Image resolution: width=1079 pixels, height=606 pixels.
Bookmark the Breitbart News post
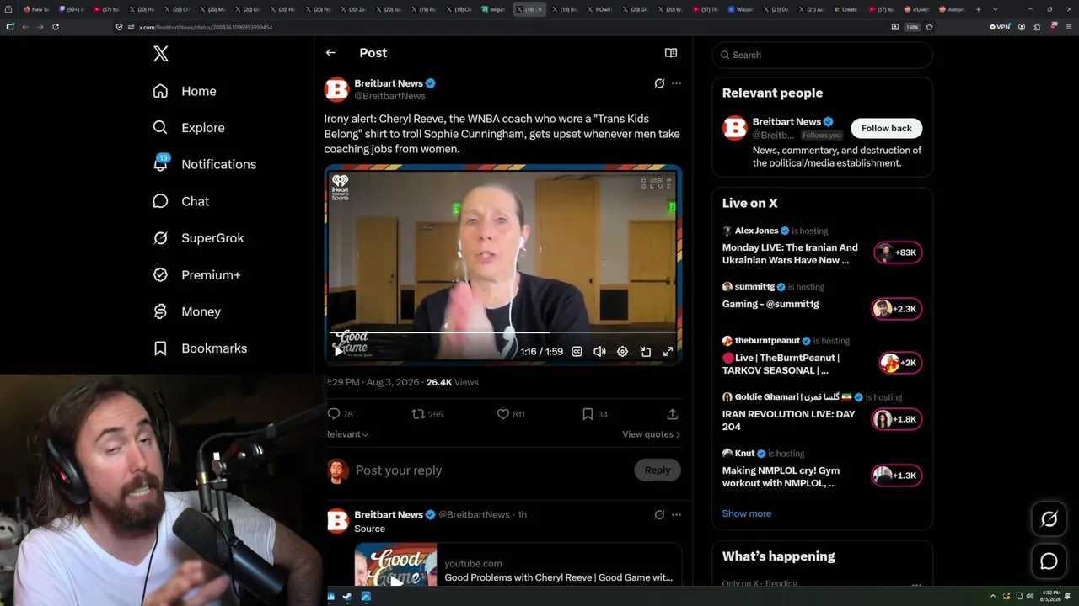[588, 414]
